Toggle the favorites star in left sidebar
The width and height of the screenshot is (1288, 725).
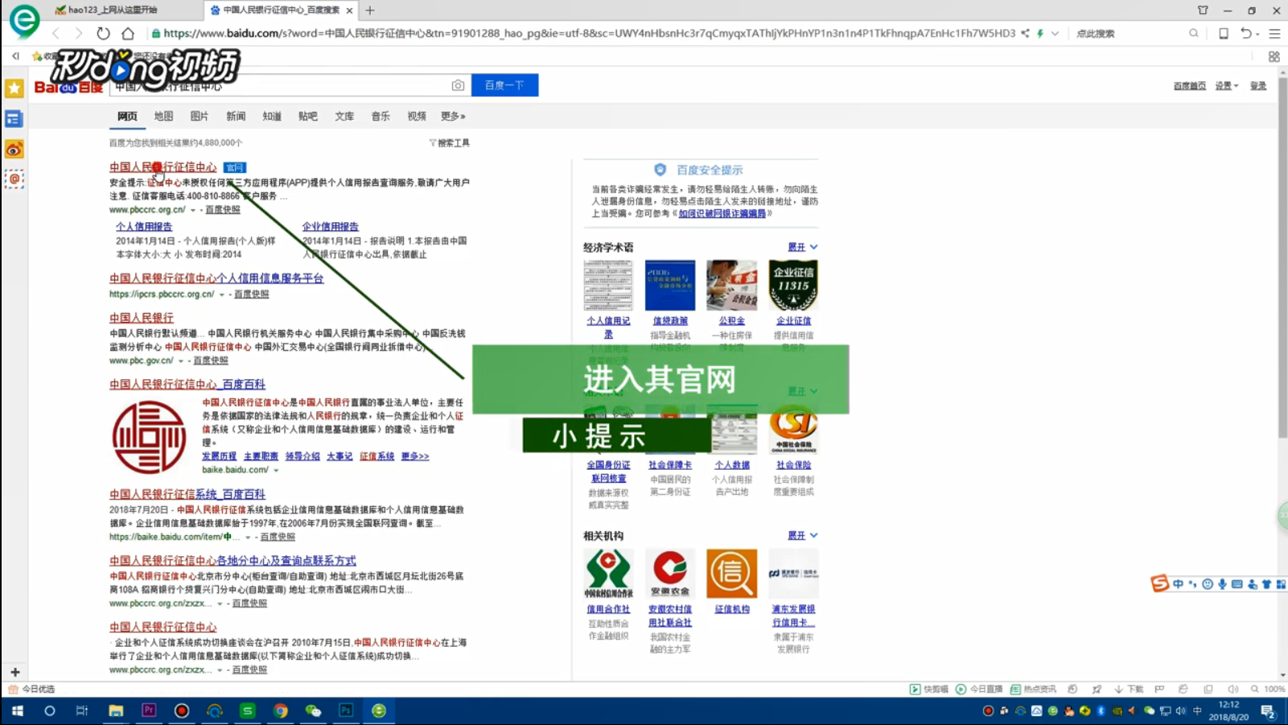[14, 89]
